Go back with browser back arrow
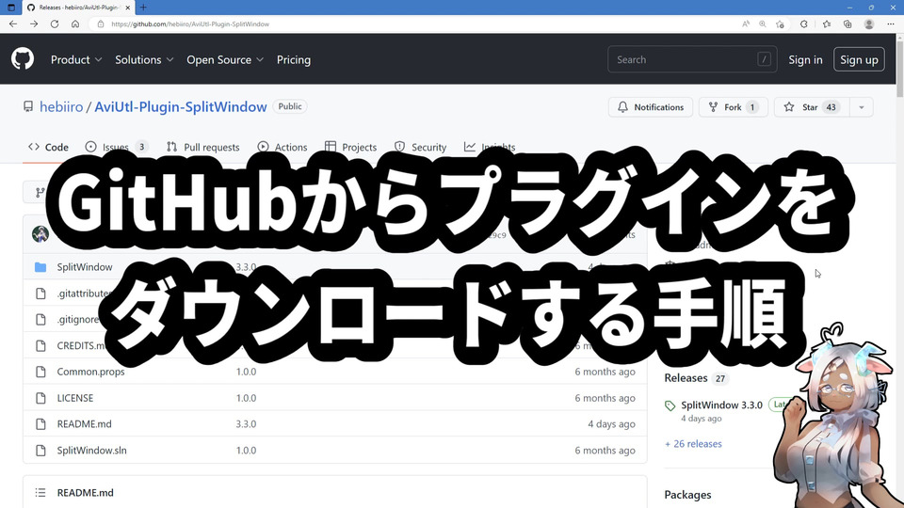904x508 pixels. [x=12, y=24]
